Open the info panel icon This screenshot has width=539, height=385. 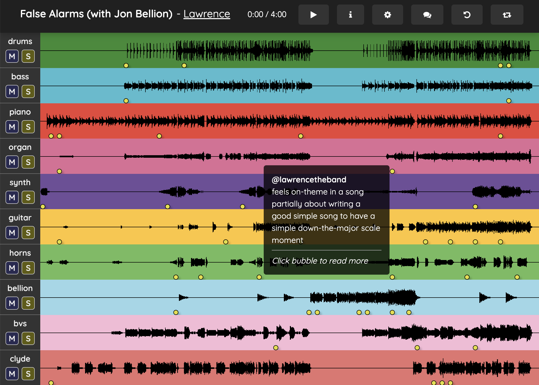click(350, 15)
